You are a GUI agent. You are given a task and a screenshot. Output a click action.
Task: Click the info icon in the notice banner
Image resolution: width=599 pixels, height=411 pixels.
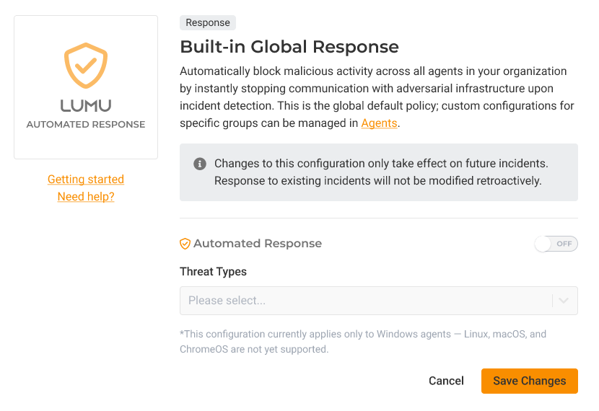tap(200, 164)
